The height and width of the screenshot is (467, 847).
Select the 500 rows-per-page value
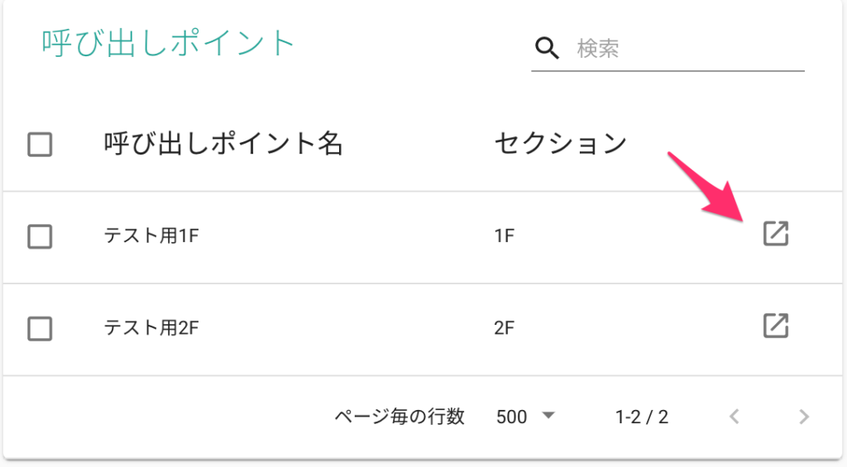click(x=511, y=417)
